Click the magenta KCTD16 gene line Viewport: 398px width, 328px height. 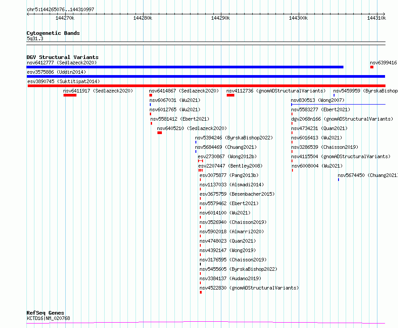[x=206, y=323]
